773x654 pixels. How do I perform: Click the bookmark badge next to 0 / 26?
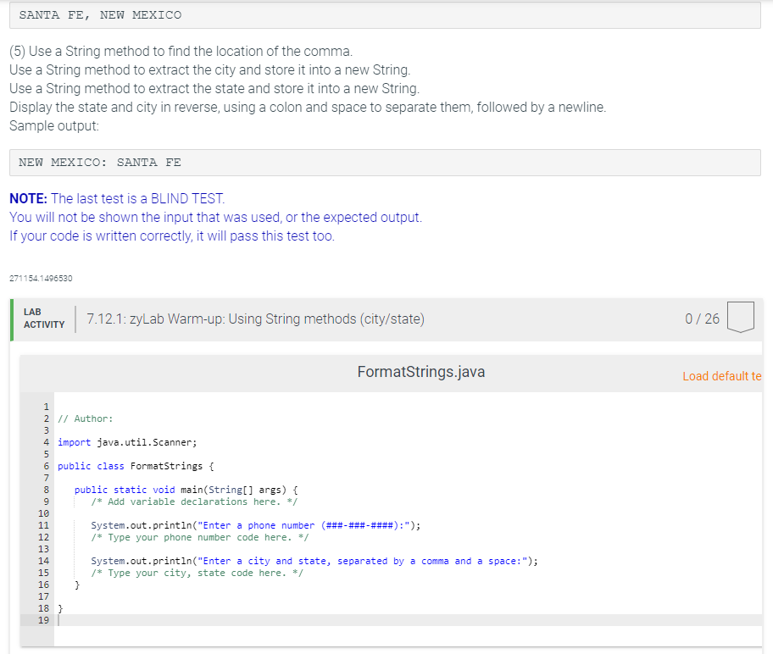tap(740, 318)
